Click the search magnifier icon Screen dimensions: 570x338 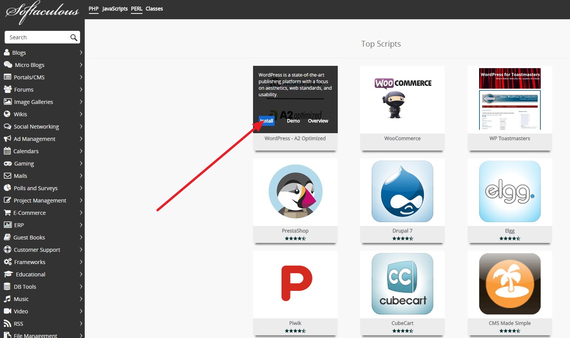tap(74, 37)
